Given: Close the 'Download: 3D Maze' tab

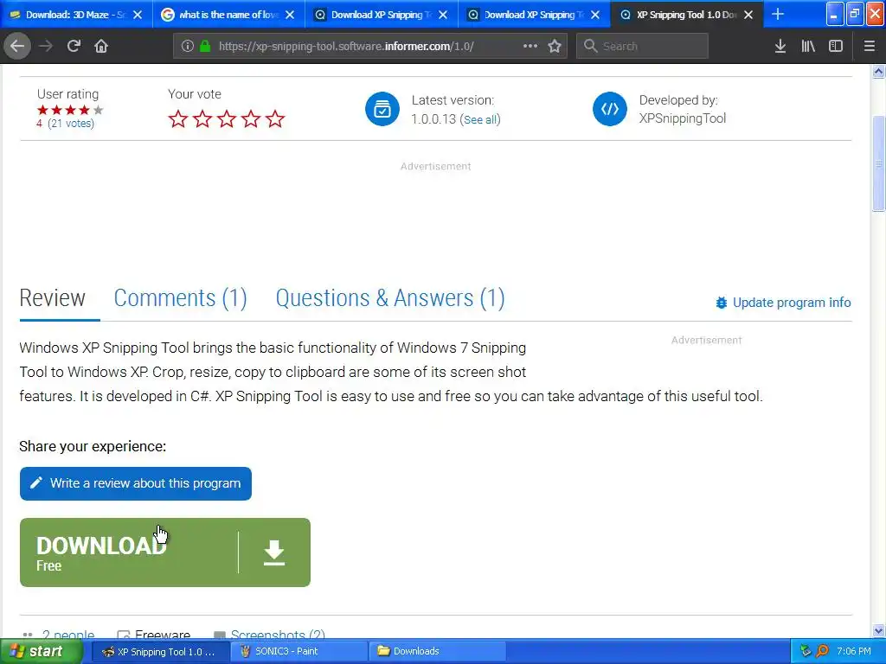Looking at the screenshot, I should click(x=138, y=15).
